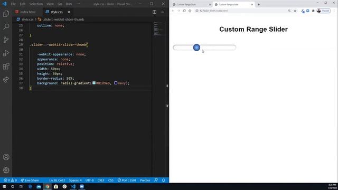Open the Manage gear settings icon
Screen dimensions: 338x190
(x=6, y=170)
